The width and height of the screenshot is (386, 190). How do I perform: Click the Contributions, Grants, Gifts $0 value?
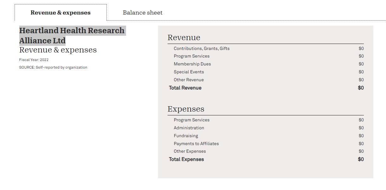(x=361, y=48)
